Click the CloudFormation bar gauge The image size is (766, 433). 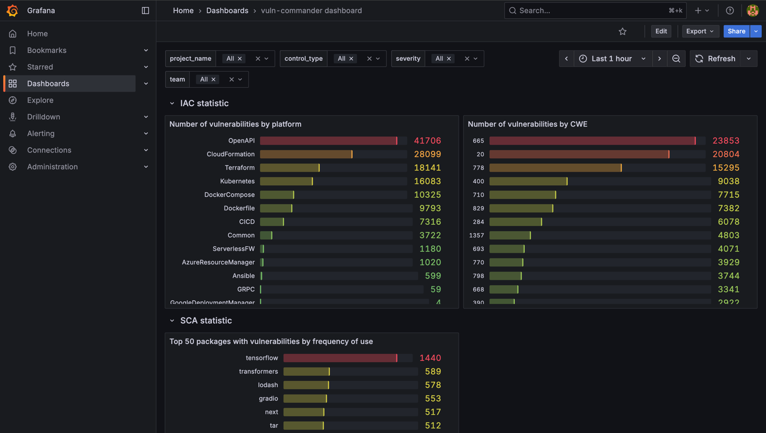tap(333, 154)
